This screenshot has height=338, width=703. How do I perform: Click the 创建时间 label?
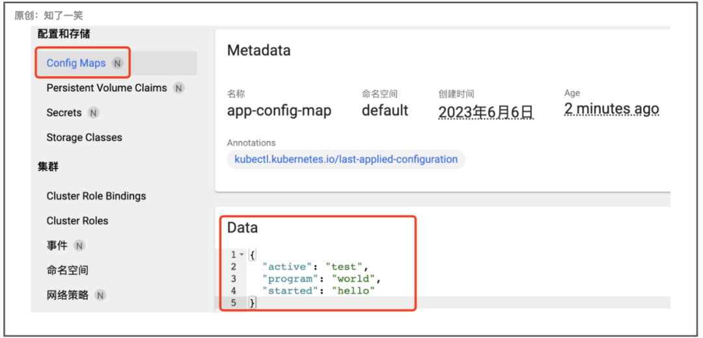(456, 94)
